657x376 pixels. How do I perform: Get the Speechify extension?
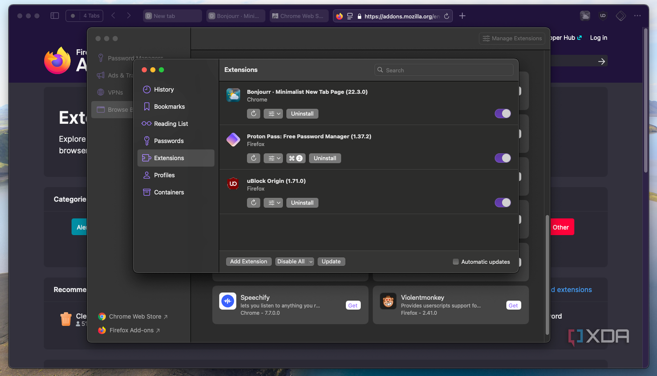[x=353, y=305]
